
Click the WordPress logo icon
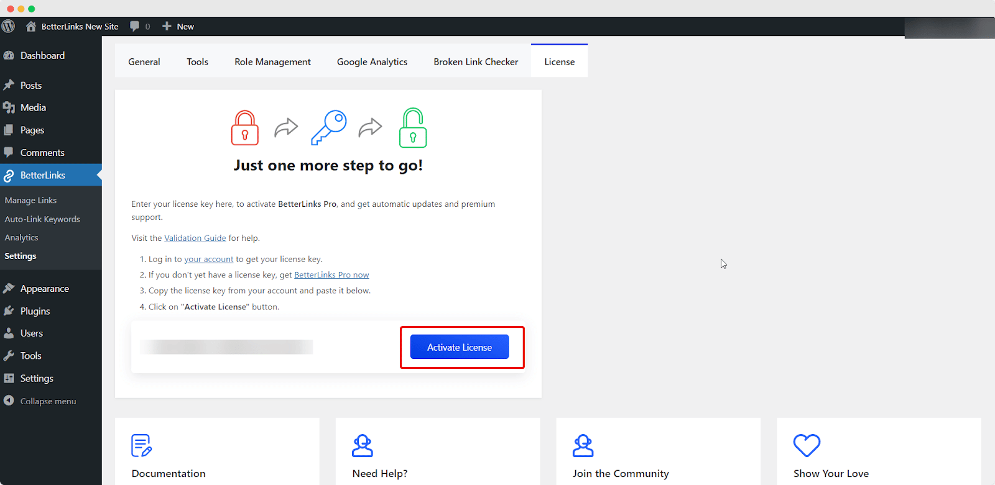pos(8,26)
